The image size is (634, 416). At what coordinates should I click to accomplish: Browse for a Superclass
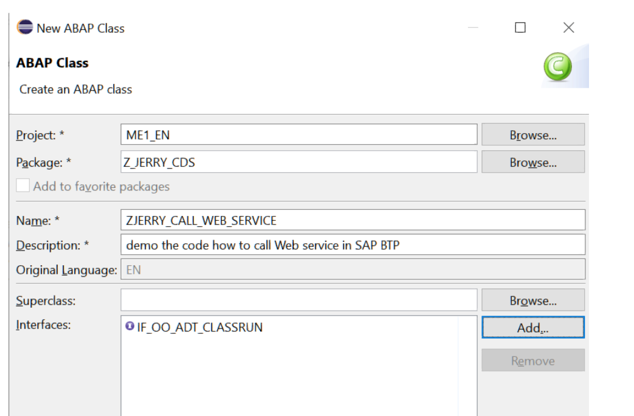click(532, 300)
